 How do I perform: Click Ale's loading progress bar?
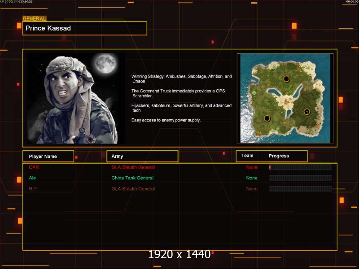[x=300, y=178]
